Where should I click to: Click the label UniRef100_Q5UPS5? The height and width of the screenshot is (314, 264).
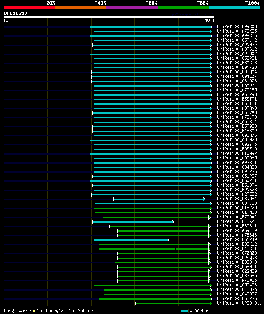237,298
